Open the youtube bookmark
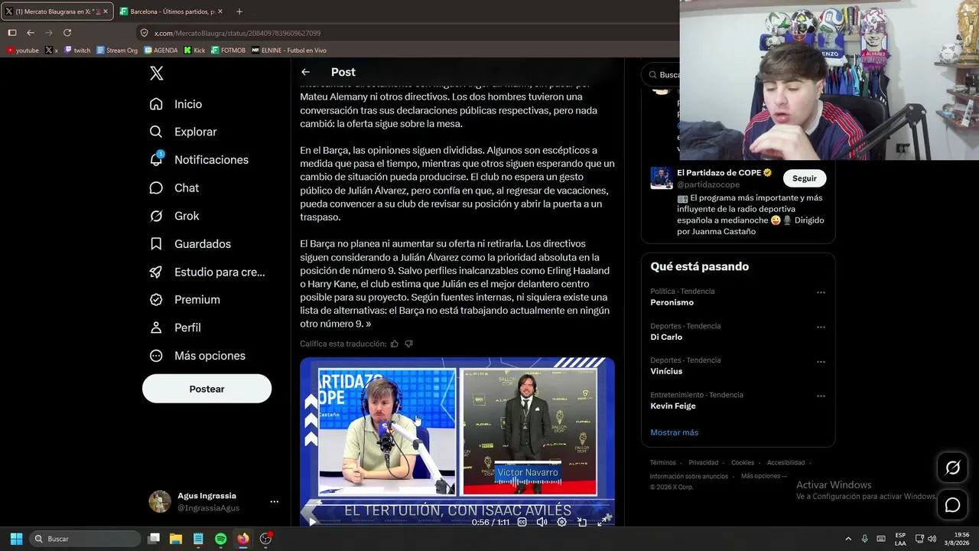979x551 pixels. 22,51
